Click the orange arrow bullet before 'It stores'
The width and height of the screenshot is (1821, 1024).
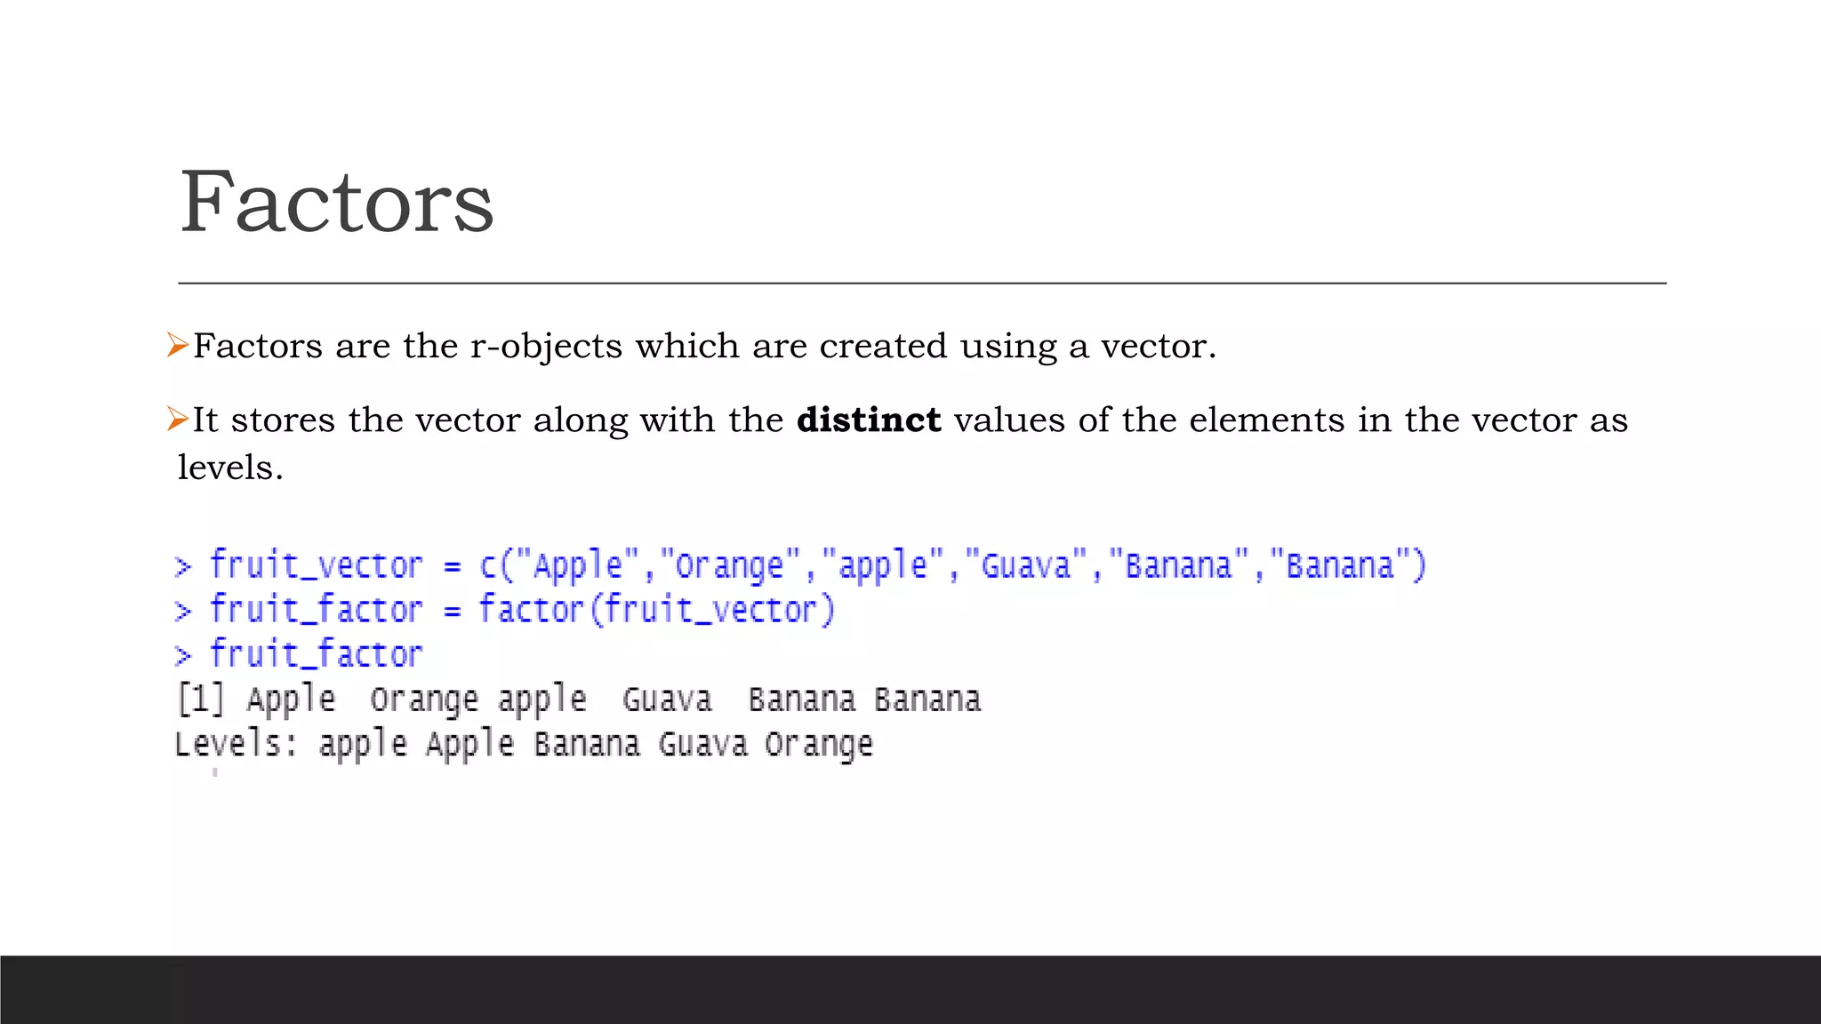(x=177, y=419)
